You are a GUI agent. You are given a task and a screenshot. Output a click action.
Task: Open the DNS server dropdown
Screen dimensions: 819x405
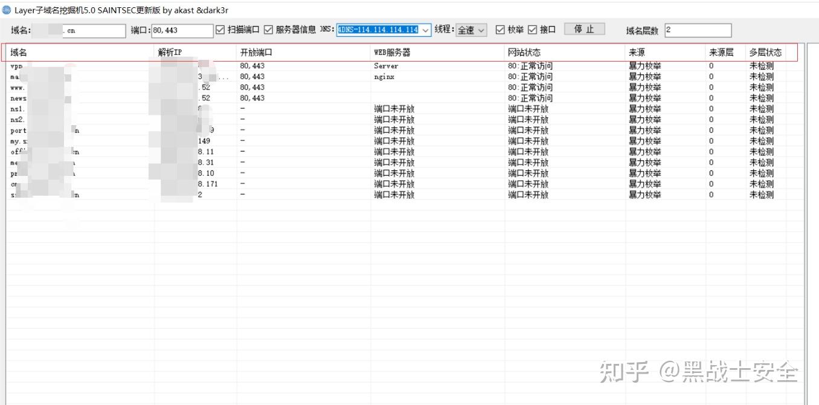click(x=425, y=30)
